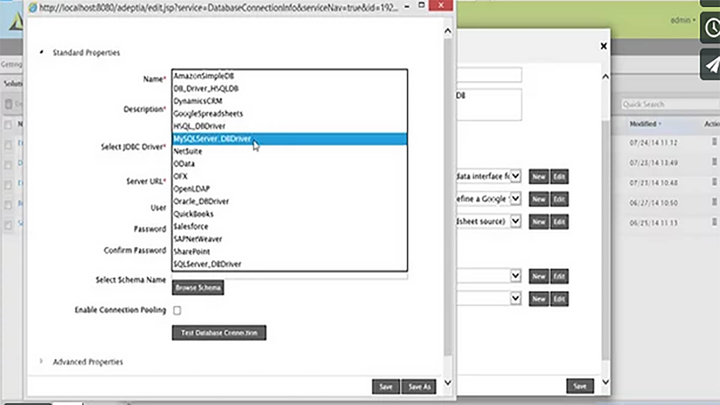This screenshot has height=405, width=720.
Task: Click the Test Database Connection button
Action: pos(219,333)
